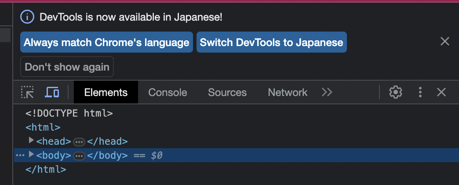Click the DevTools is now available in Japanese message
The height and width of the screenshot is (185, 459).
131,17
